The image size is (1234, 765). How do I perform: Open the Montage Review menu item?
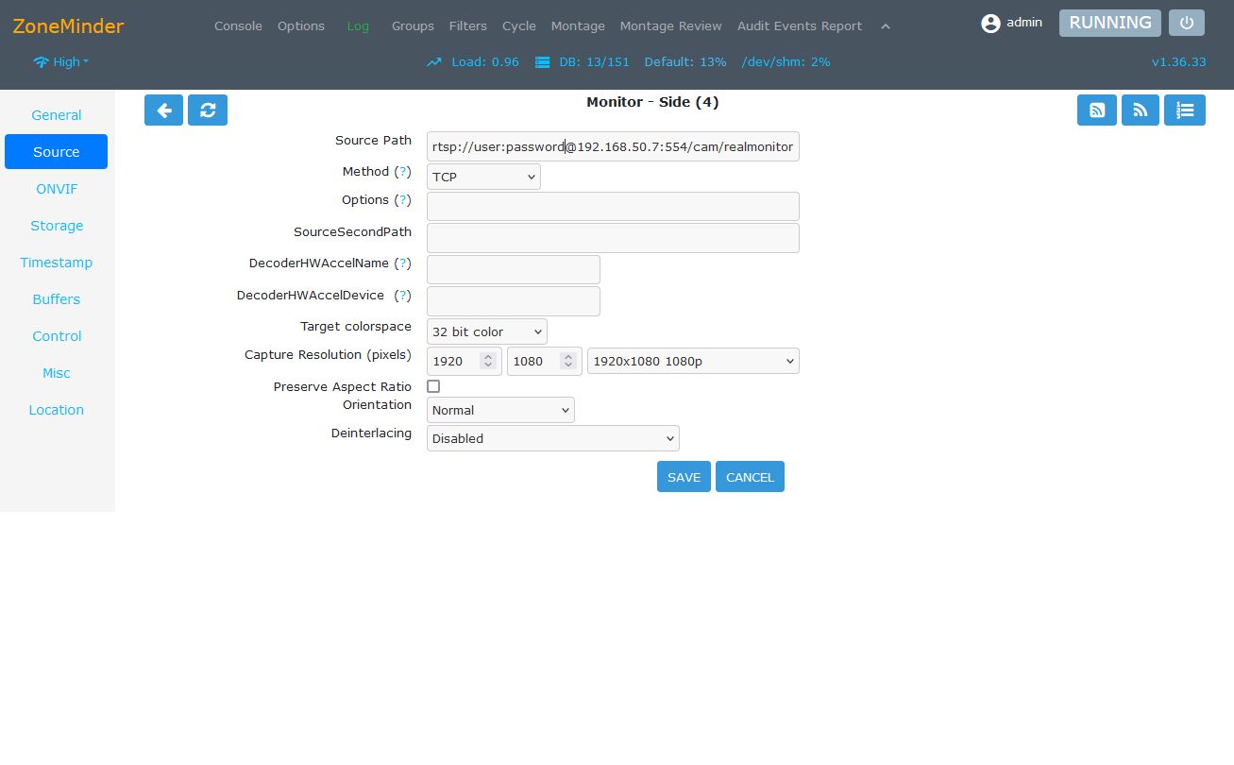[x=671, y=26]
